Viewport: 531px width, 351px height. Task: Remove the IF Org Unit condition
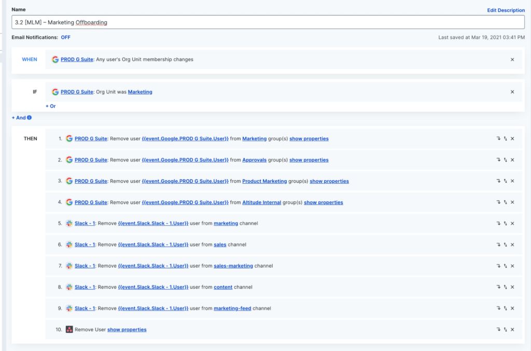[x=512, y=92]
